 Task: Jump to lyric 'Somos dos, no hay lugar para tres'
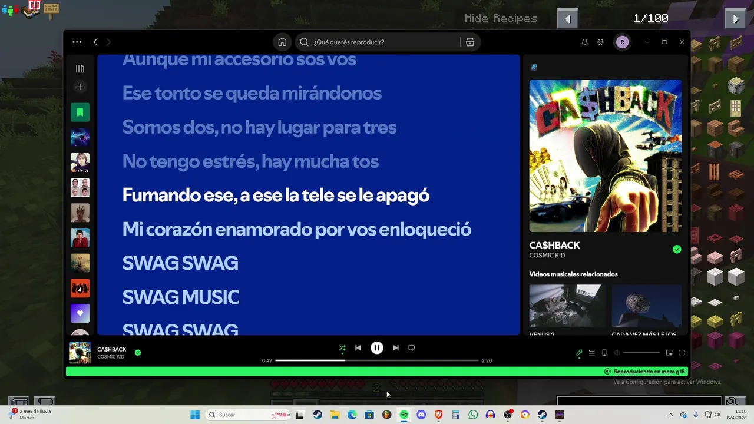pyautogui.click(x=259, y=127)
